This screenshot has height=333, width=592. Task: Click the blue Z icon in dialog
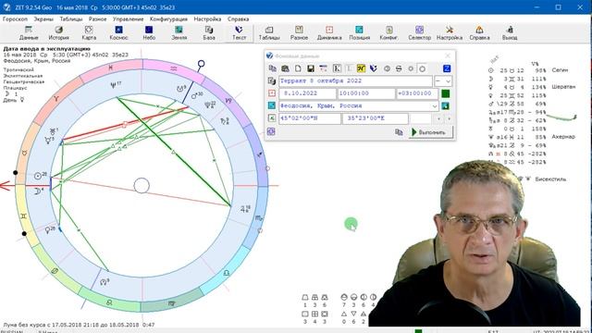pos(446,68)
